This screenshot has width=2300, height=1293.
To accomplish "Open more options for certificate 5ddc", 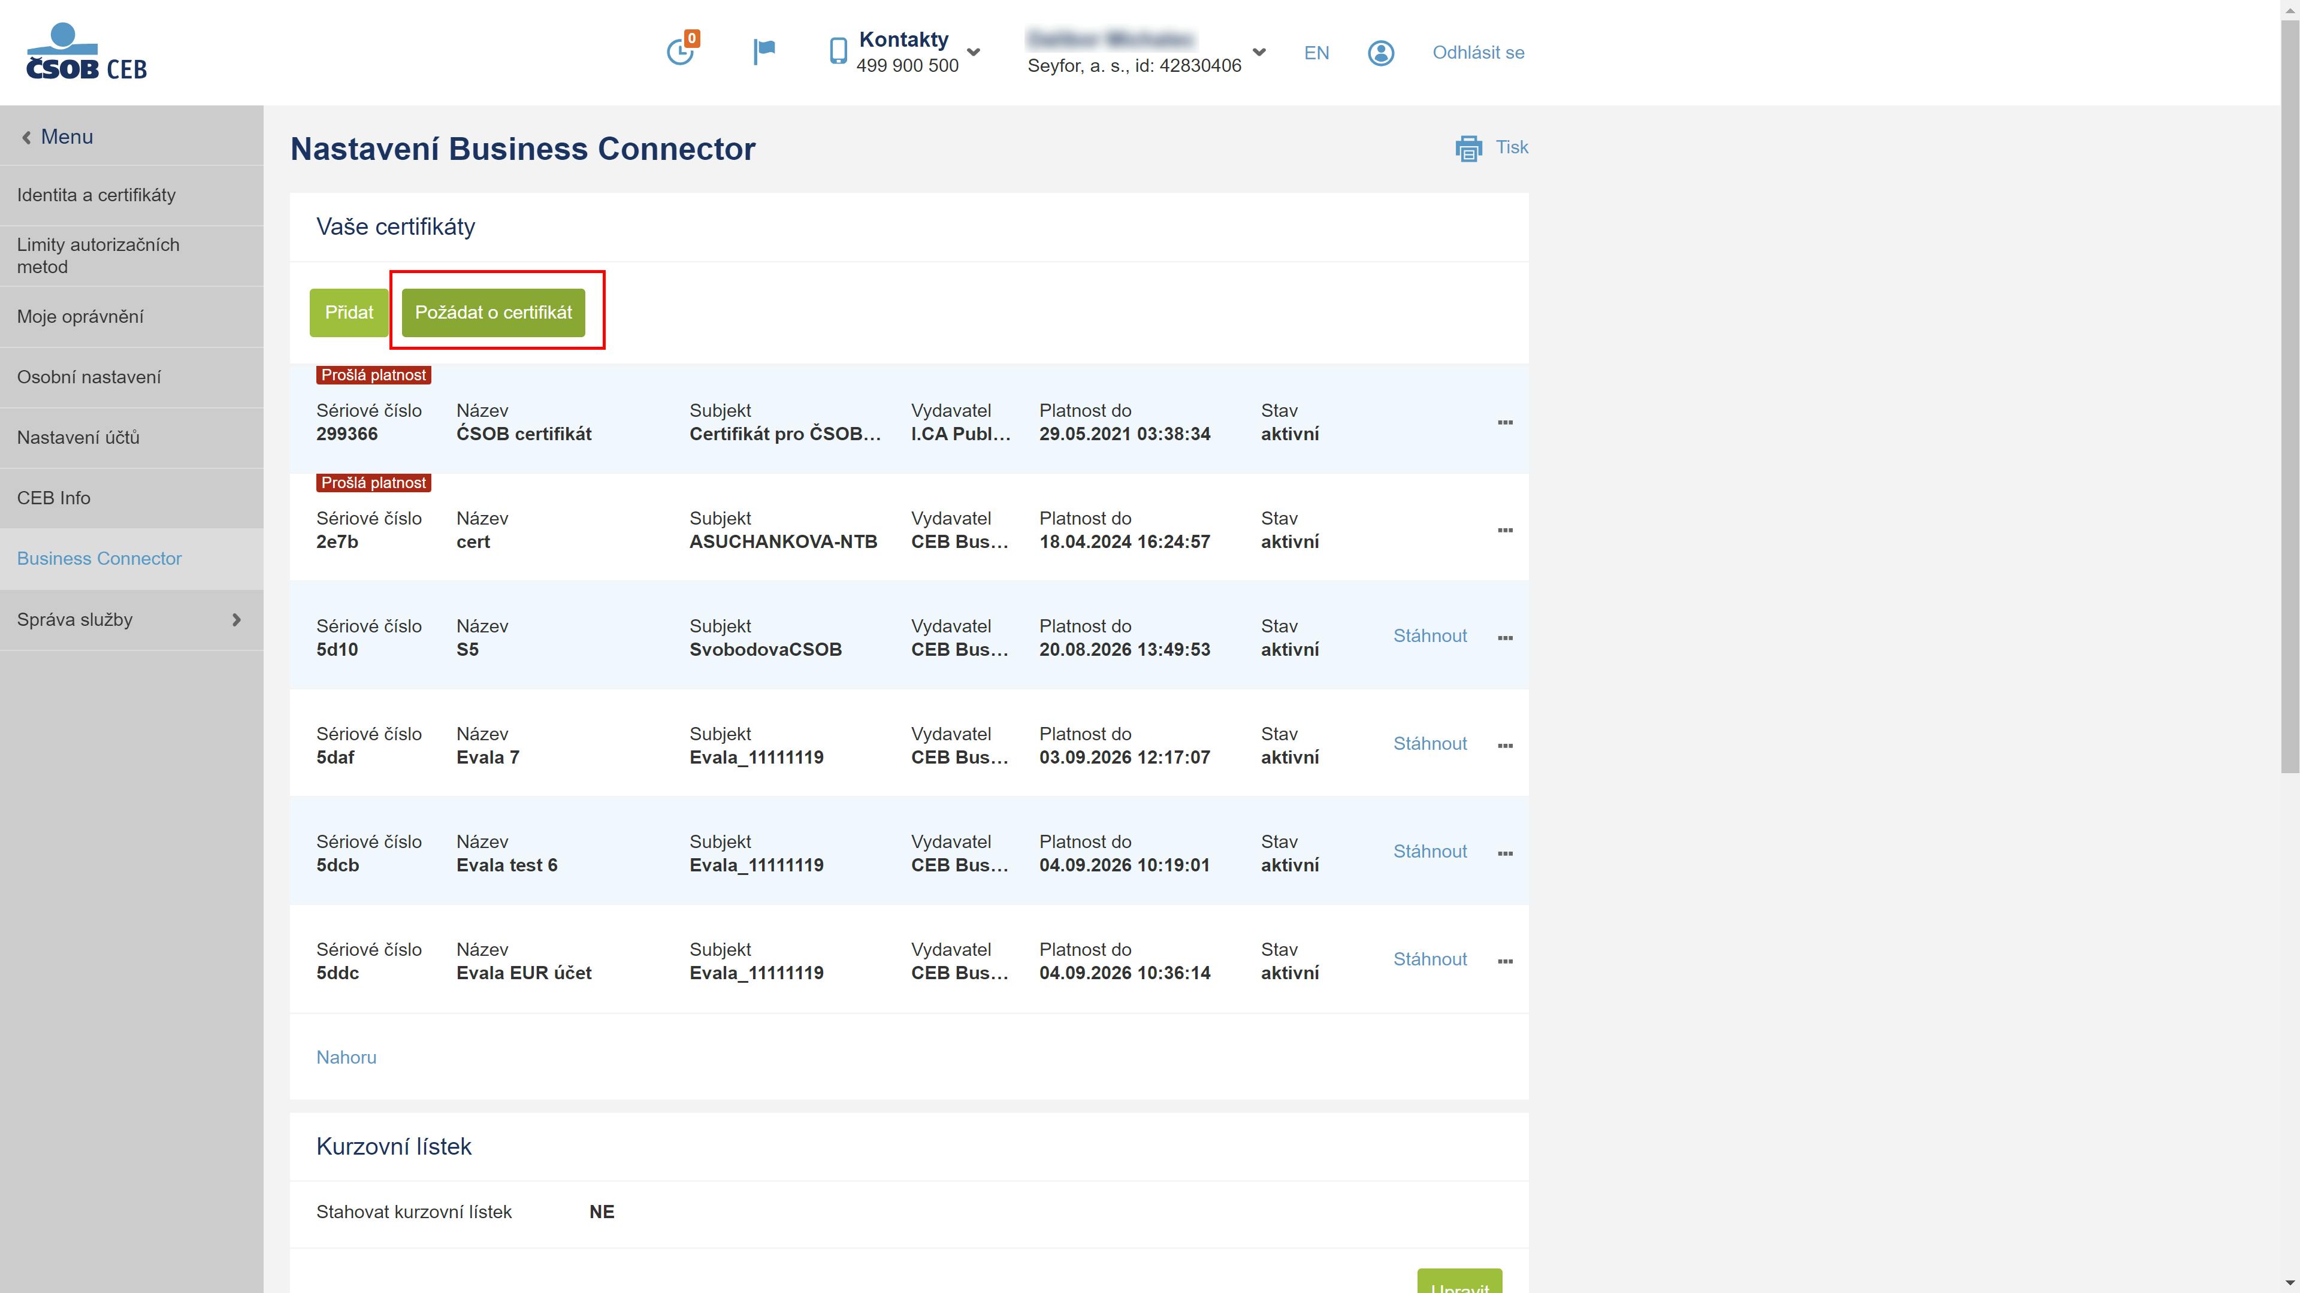I will coord(1504,962).
